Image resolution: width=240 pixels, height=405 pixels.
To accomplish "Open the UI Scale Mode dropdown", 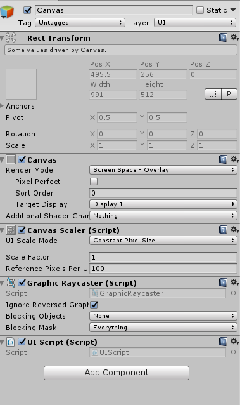I will point(163,241).
